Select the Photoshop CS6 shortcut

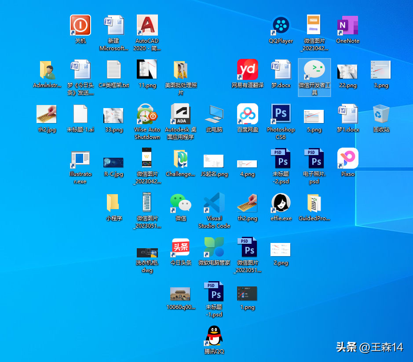pos(281,115)
